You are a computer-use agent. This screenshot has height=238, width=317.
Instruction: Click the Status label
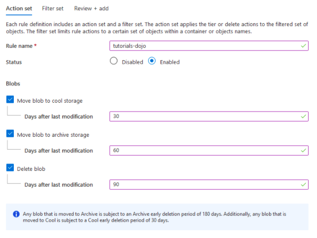point(14,62)
